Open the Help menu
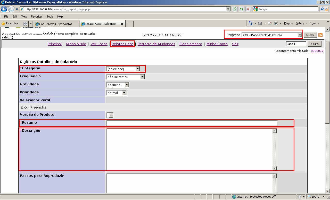This screenshot has height=200, width=330. coord(60,16)
